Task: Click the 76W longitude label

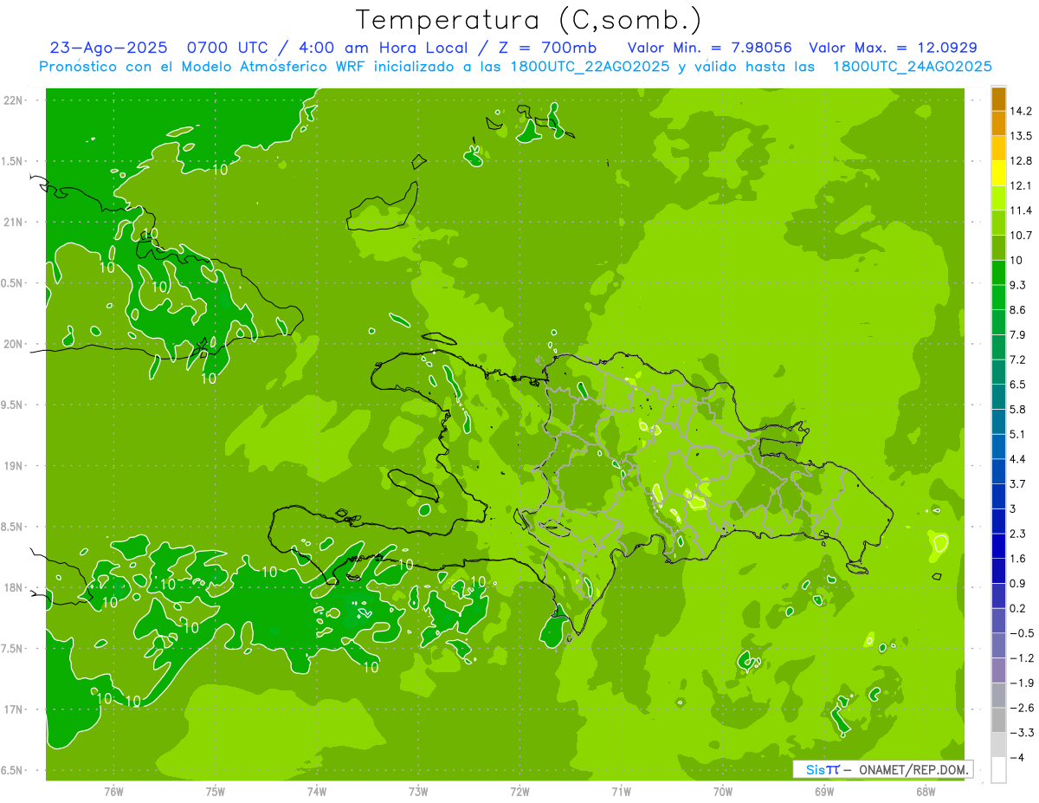Action: [x=113, y=791]
